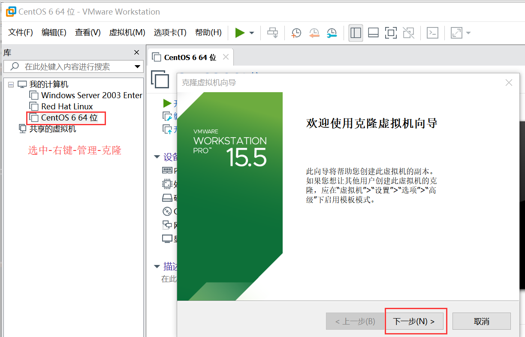Screen dimensions: 525x337
Task: Click the green power-on play button
Action: click(x=240, y=33)
